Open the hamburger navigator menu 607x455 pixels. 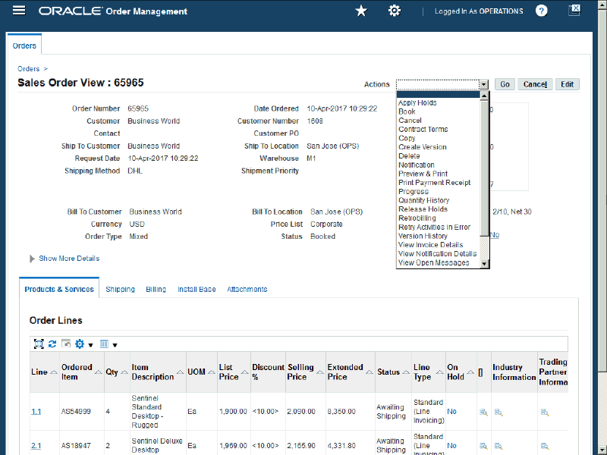(19, 11)
